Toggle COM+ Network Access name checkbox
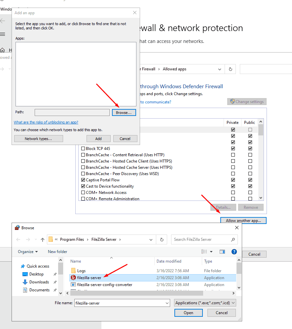292x329 pixels. [83, 193]
